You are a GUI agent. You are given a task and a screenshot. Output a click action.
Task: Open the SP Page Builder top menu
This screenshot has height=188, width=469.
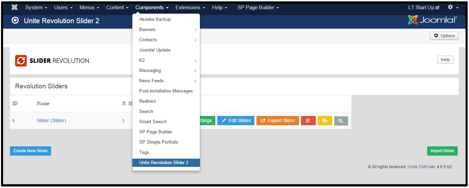(x=258, y=8)
